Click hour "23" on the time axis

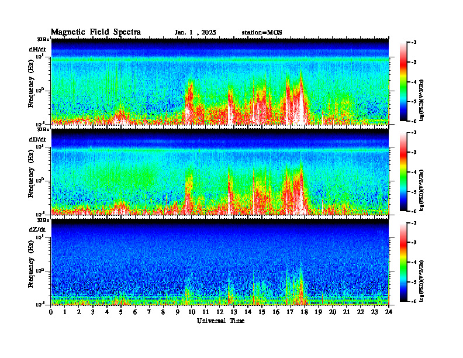pos(374,312)
